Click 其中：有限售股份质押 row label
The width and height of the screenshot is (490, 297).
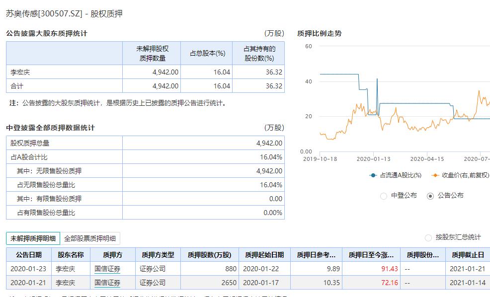click(49, 199)
